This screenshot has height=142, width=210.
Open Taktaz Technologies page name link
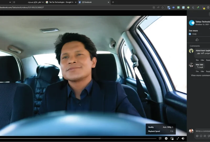[203, 22]
